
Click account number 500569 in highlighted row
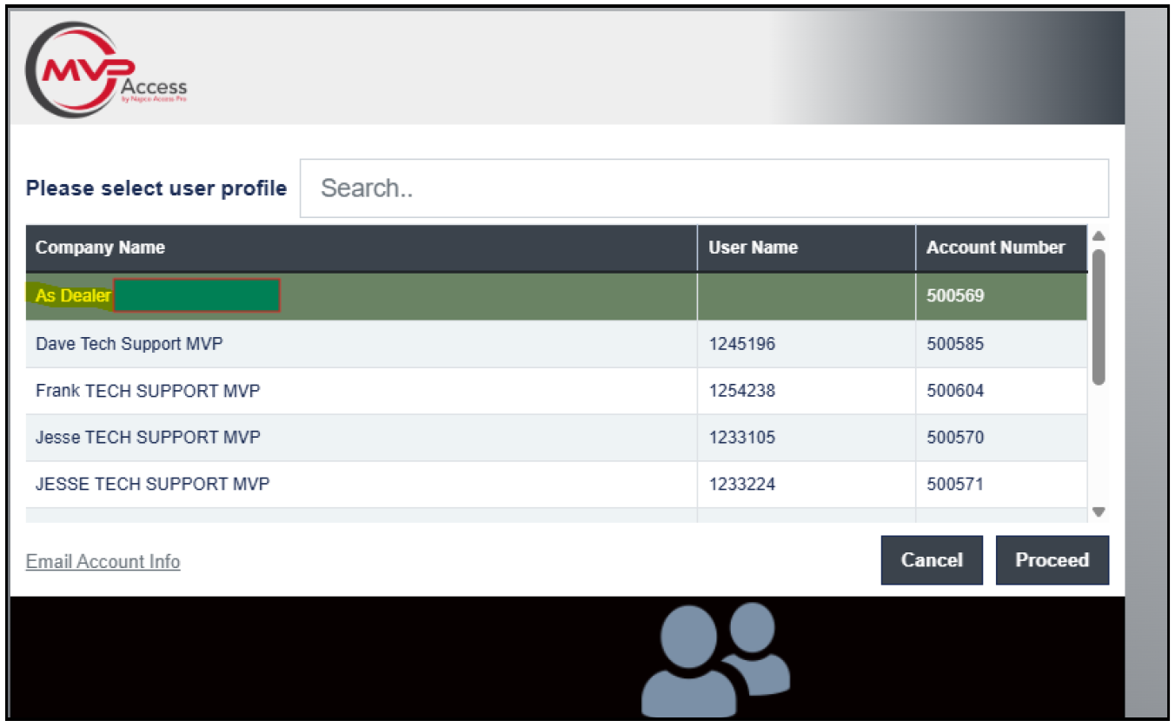(955, 296)
